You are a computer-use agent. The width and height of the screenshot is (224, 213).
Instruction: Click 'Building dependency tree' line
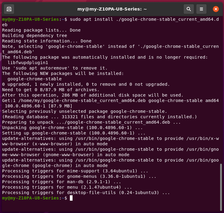click(35, 36)
